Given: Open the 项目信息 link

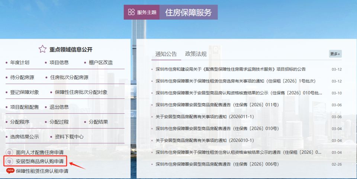Looking at the screenshot, I should click(x=59, y=62).
